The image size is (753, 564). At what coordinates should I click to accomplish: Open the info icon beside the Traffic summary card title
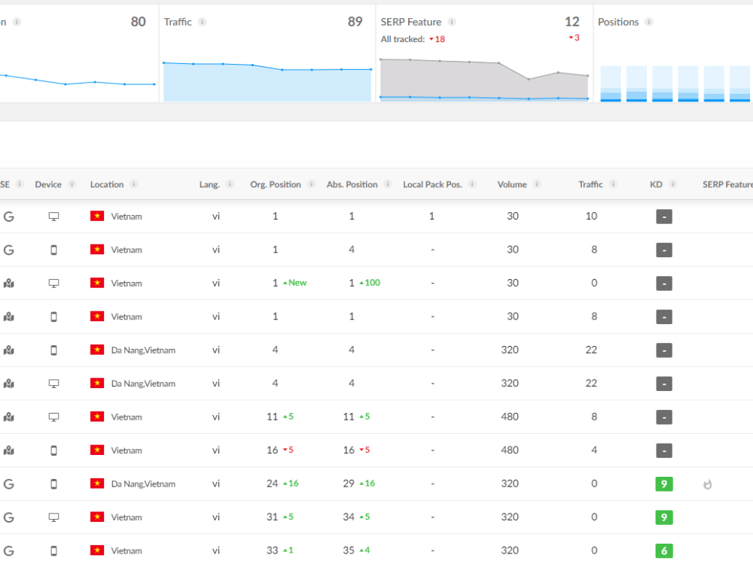click(202, 22)
